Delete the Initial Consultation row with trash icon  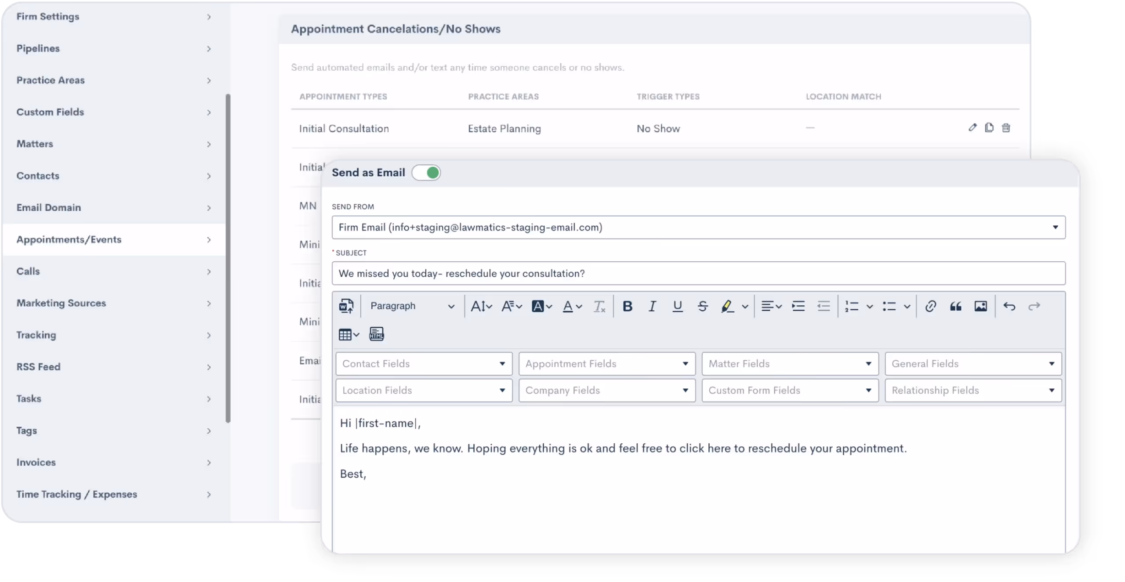1006,128
